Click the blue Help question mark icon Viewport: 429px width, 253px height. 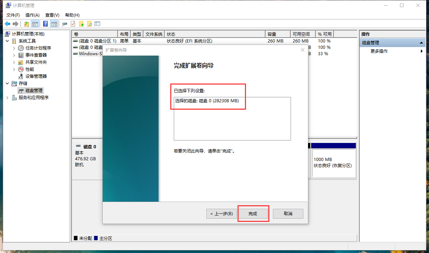[46, 24]
